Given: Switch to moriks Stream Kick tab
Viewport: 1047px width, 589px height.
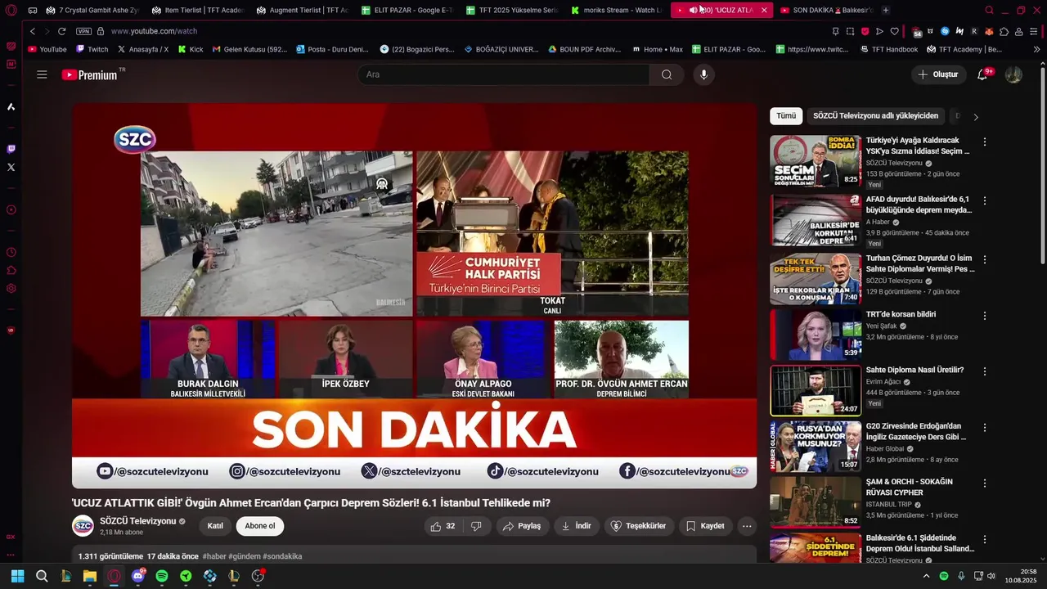Looking at the screenshot, I should click(x=616, y=10).
